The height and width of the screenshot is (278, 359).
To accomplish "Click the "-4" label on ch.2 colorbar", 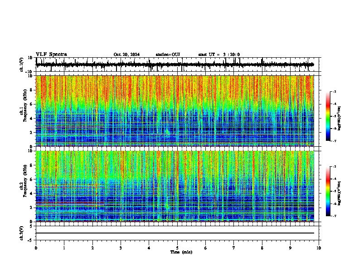I will click(x=335, y=179).
